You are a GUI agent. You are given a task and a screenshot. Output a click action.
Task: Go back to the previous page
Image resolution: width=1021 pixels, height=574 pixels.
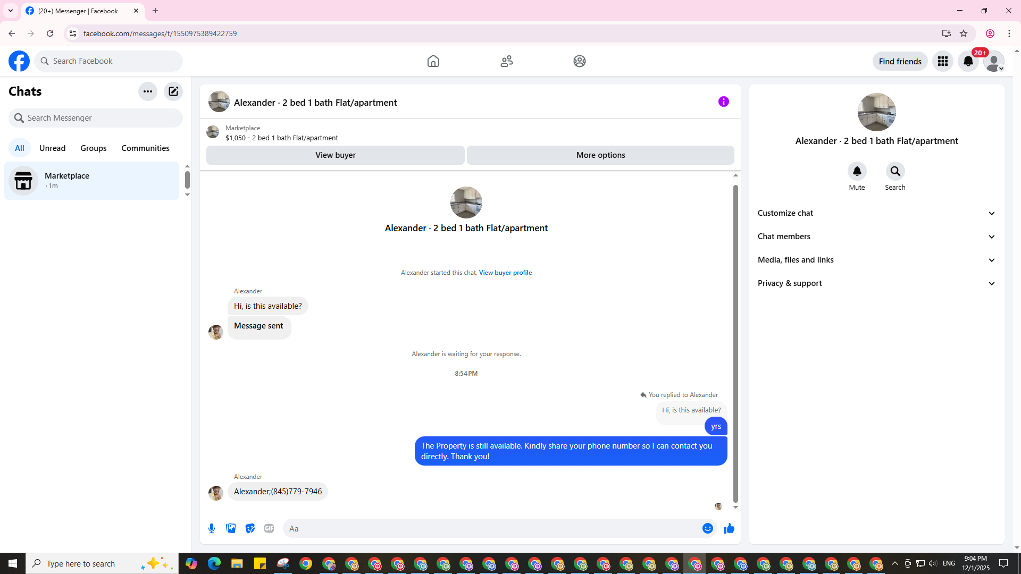(12, 33)
